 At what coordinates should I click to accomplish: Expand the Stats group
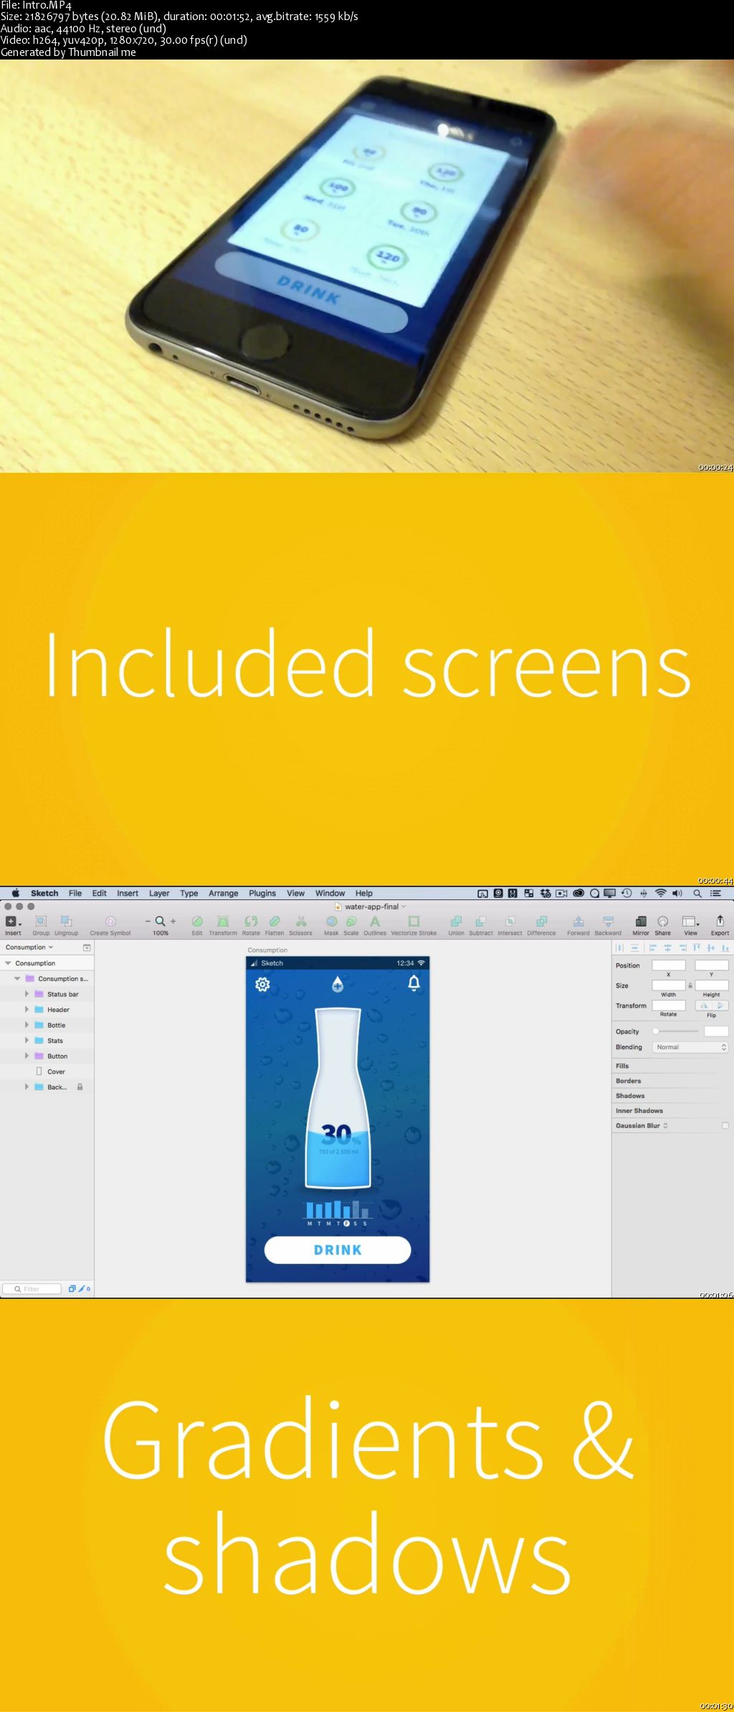click(27, 1041)
